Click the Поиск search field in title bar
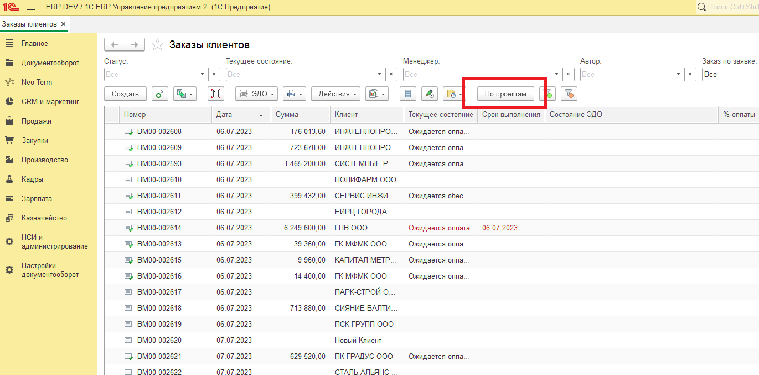The image size is (759, 375). click(x=727, y=7)
